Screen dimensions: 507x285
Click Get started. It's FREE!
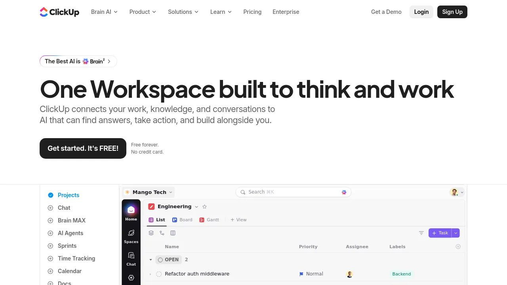click(83, 148)
